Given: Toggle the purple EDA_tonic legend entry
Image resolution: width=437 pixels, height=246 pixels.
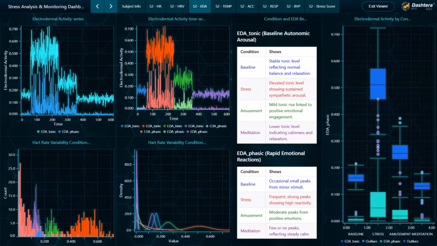Looking at the screenshot, I should (195, 126).
